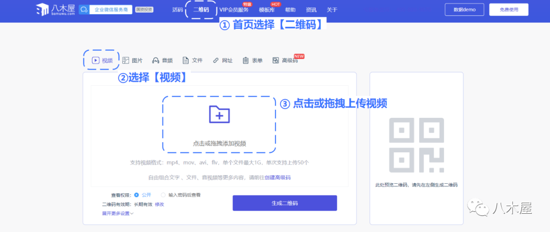Open VIP会员服务 menu

[x=234, y=10]
